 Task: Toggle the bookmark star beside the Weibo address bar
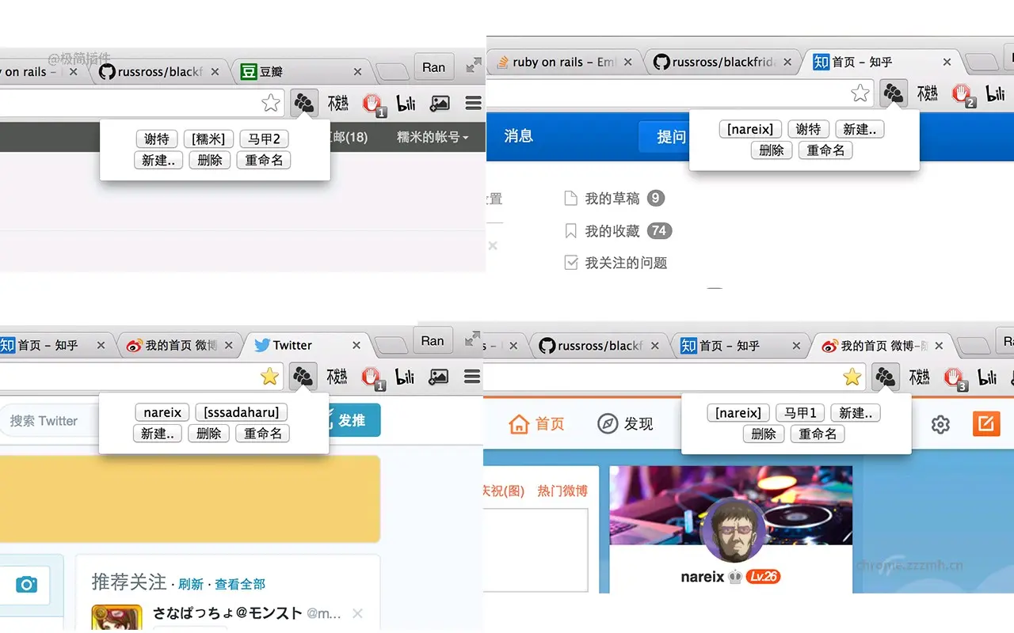851,377
